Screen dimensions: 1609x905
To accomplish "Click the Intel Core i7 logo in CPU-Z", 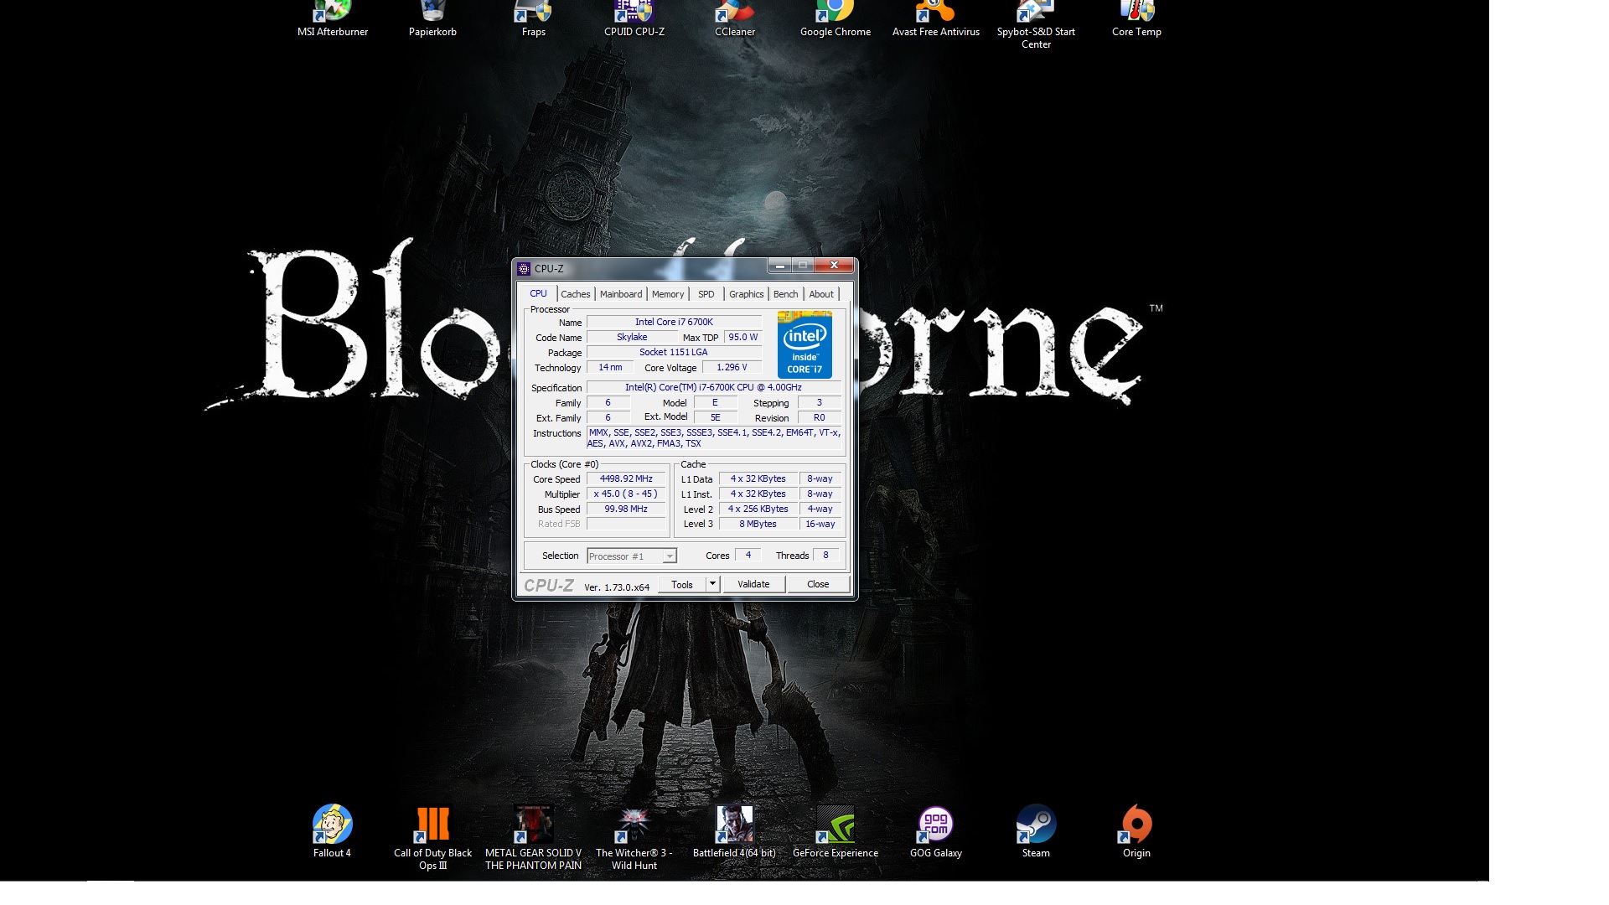I will point(804,344).
